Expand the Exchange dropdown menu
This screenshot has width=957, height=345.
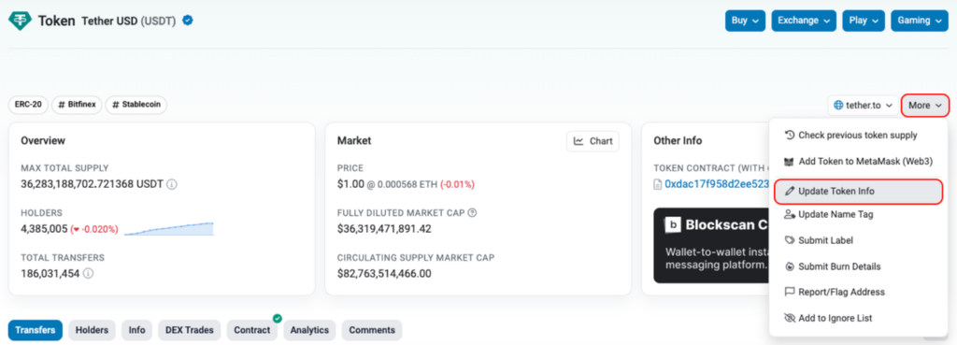(x=804, y=21)
